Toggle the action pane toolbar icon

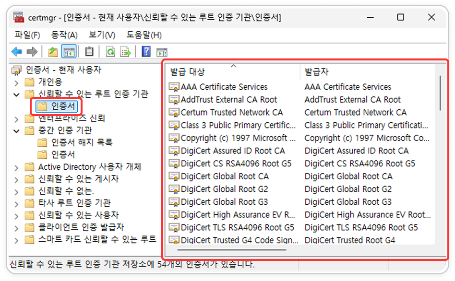point(162,52)
